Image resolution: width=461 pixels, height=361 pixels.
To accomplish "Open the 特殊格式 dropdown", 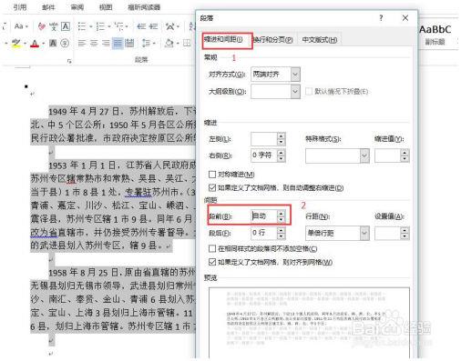I will [x=337, y=155].
